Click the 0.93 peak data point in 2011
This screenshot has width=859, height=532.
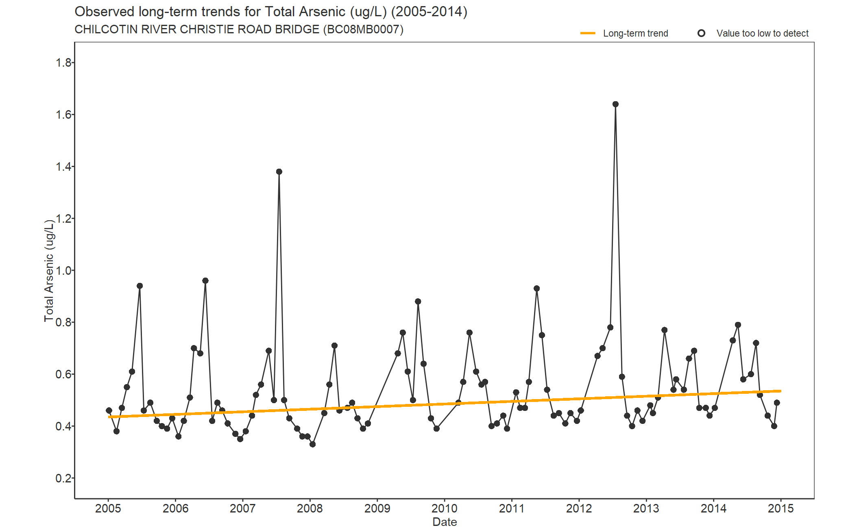point(536,289)
